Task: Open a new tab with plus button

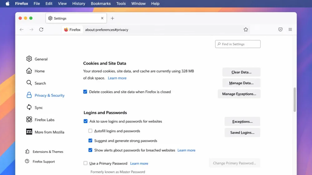Action: click(112, 18)
